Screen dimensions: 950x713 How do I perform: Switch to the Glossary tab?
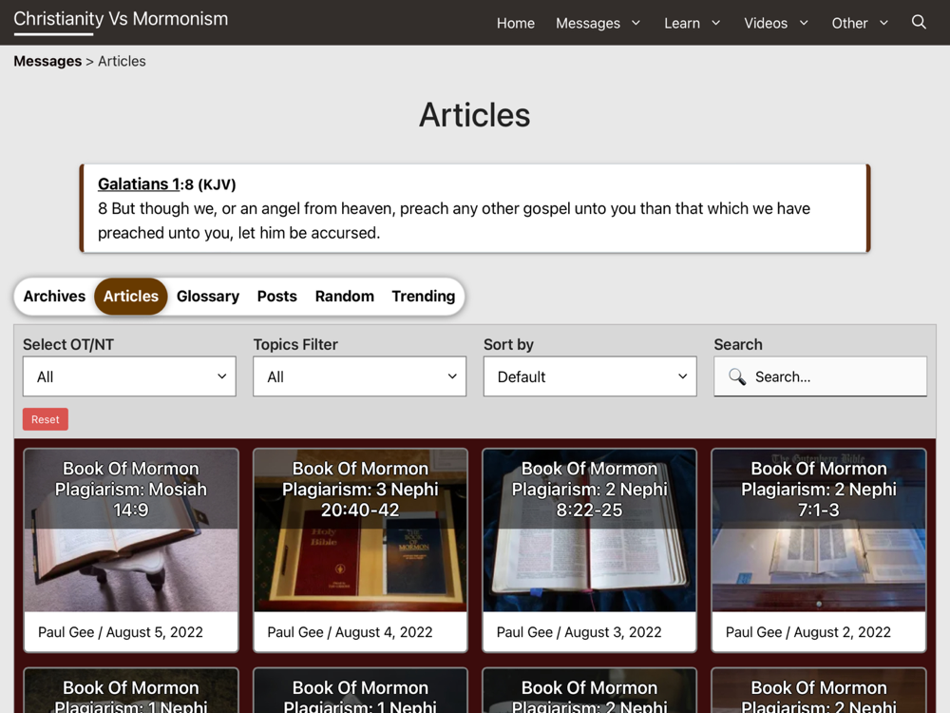tap(208, 296)
